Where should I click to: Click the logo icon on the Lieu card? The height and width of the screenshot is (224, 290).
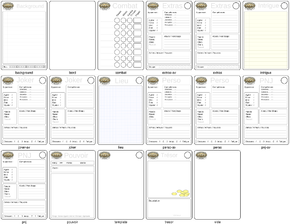tap(105, 81)
